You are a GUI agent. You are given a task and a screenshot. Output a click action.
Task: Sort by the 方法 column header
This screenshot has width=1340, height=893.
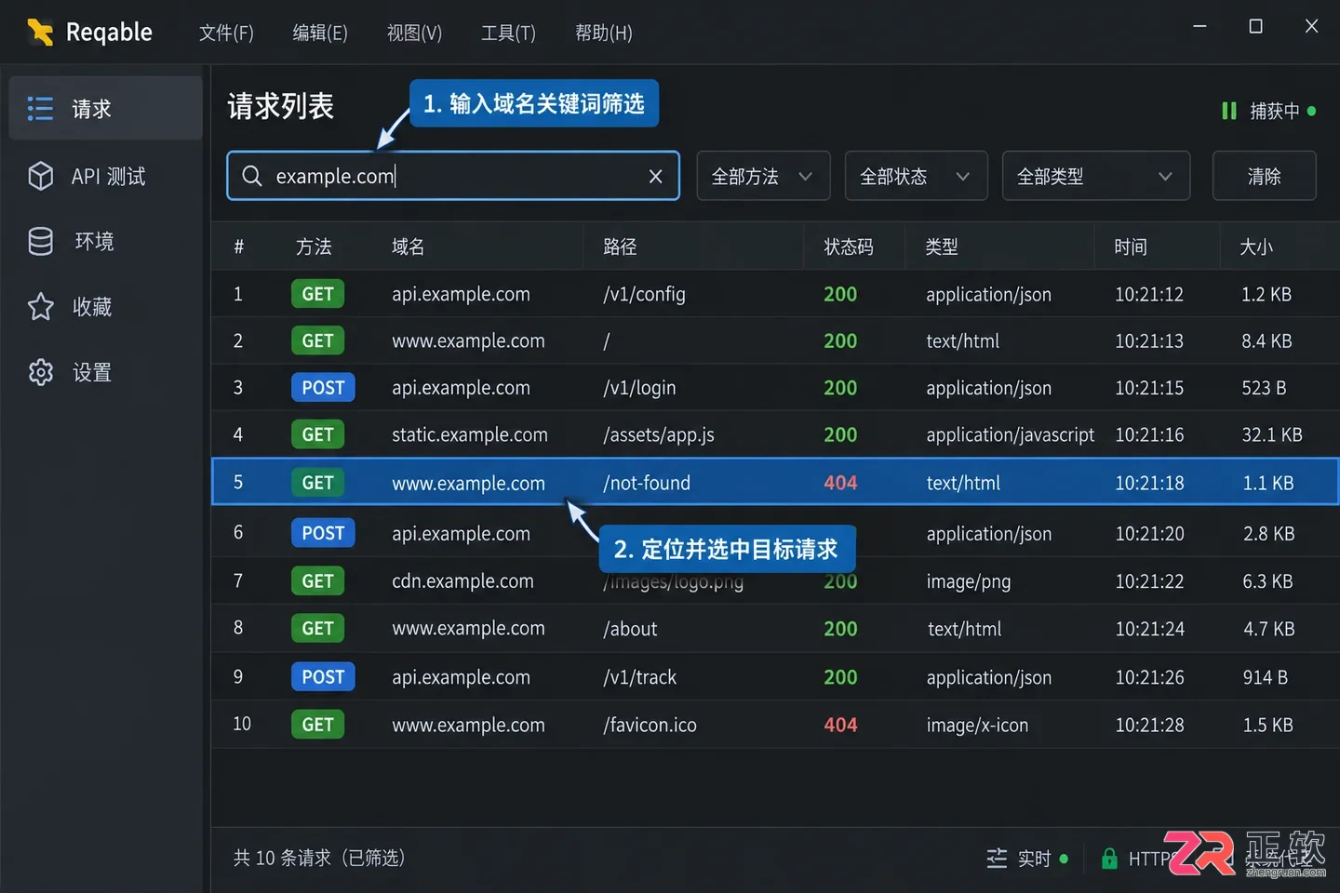click(x=314, y=247)
